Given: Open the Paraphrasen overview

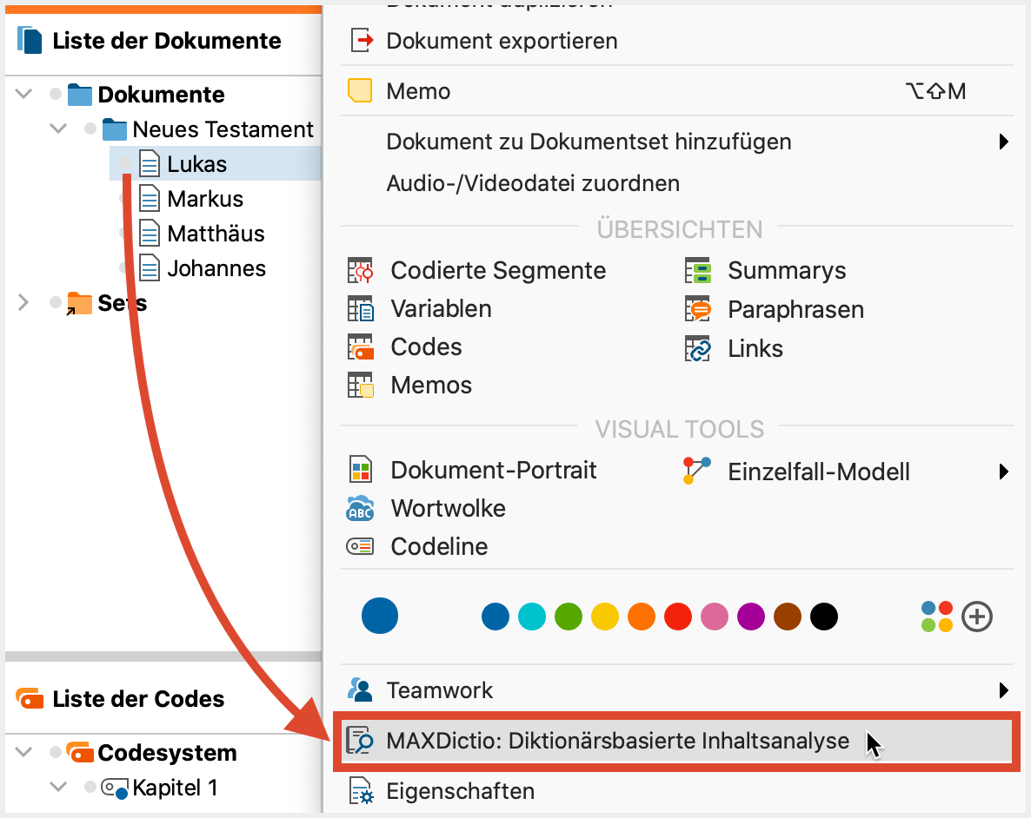Looking at the screenshot, I should tap(795, 310).
